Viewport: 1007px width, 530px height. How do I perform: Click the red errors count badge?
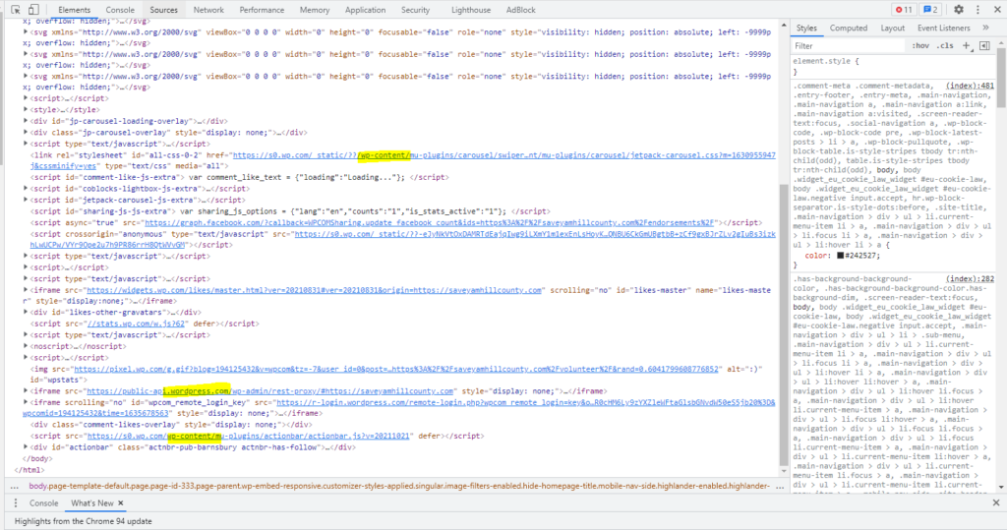[x=904, y=10]
